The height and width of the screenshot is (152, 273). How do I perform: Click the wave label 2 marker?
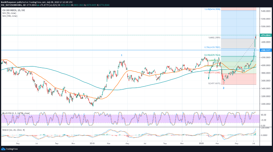tap(224, 88)
